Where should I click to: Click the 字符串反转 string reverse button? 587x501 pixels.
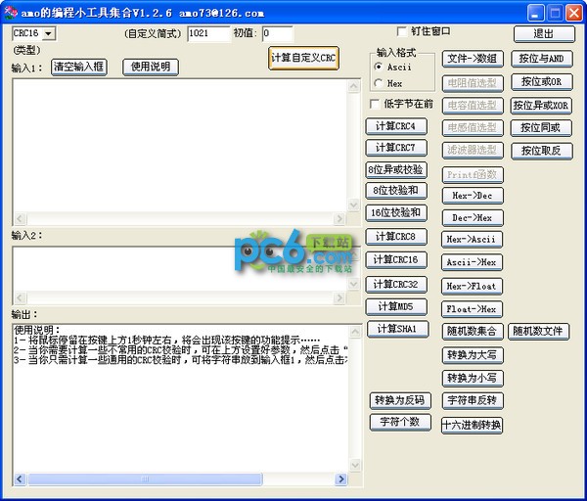(473, 400)
